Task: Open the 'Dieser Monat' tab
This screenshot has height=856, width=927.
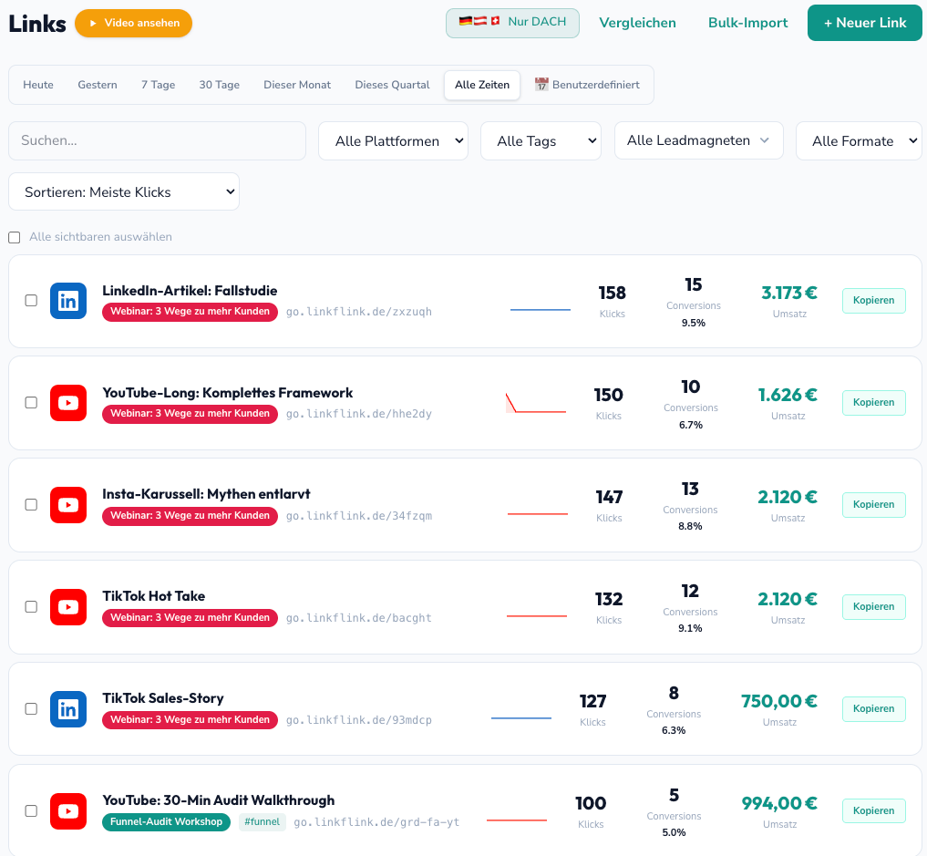Action: coord(297,85)
